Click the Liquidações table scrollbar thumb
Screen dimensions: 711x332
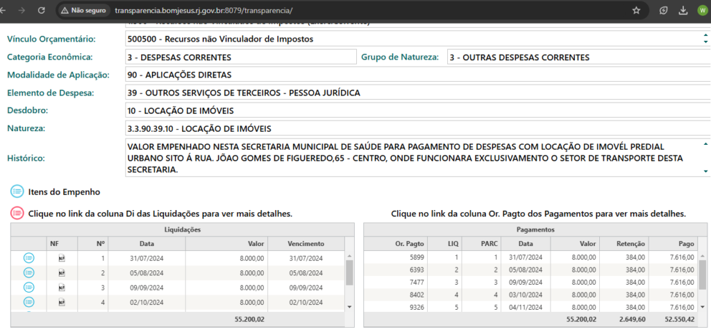point(349,272)
